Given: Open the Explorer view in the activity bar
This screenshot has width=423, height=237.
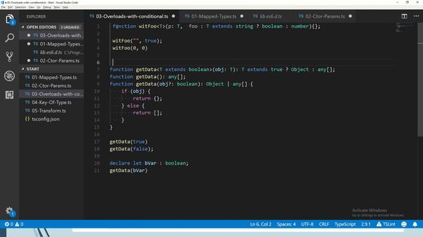Looking at the screenshot, I should pos(9,20).
